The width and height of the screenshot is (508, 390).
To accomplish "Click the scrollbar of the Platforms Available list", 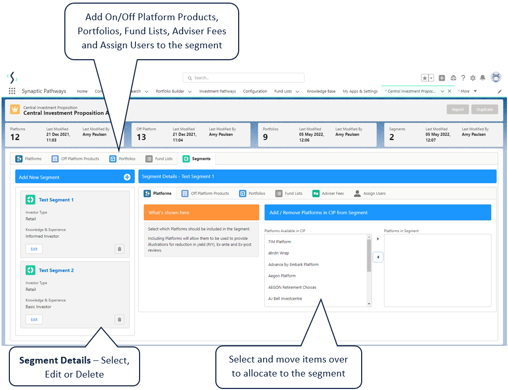I will (x=369, y=271).
